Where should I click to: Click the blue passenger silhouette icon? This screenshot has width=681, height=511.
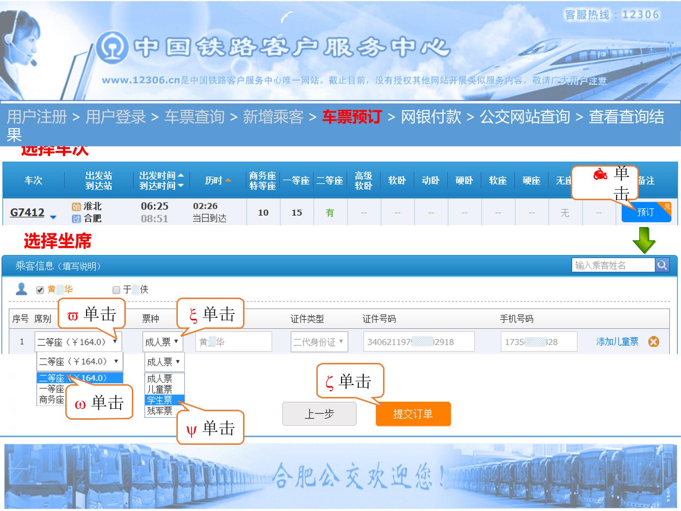[x=21, y=289]
